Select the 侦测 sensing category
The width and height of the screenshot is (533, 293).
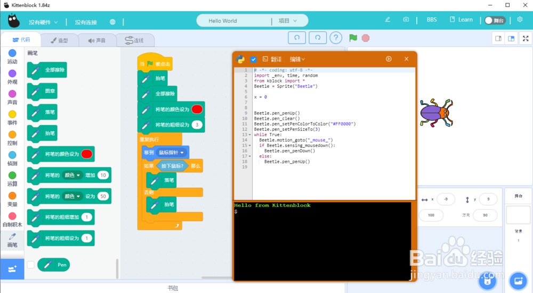point(12,158)
